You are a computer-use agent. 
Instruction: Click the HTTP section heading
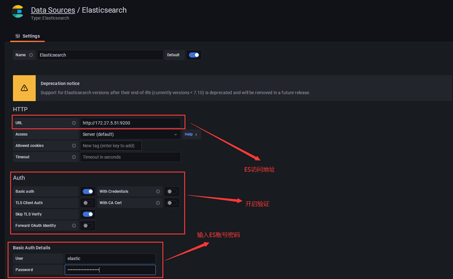(x=20, y=109)
